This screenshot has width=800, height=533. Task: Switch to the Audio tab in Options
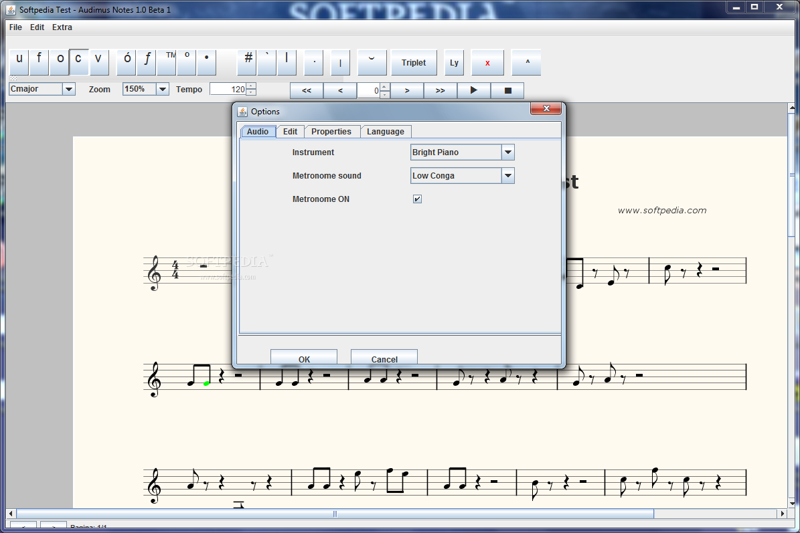(258, 132)
